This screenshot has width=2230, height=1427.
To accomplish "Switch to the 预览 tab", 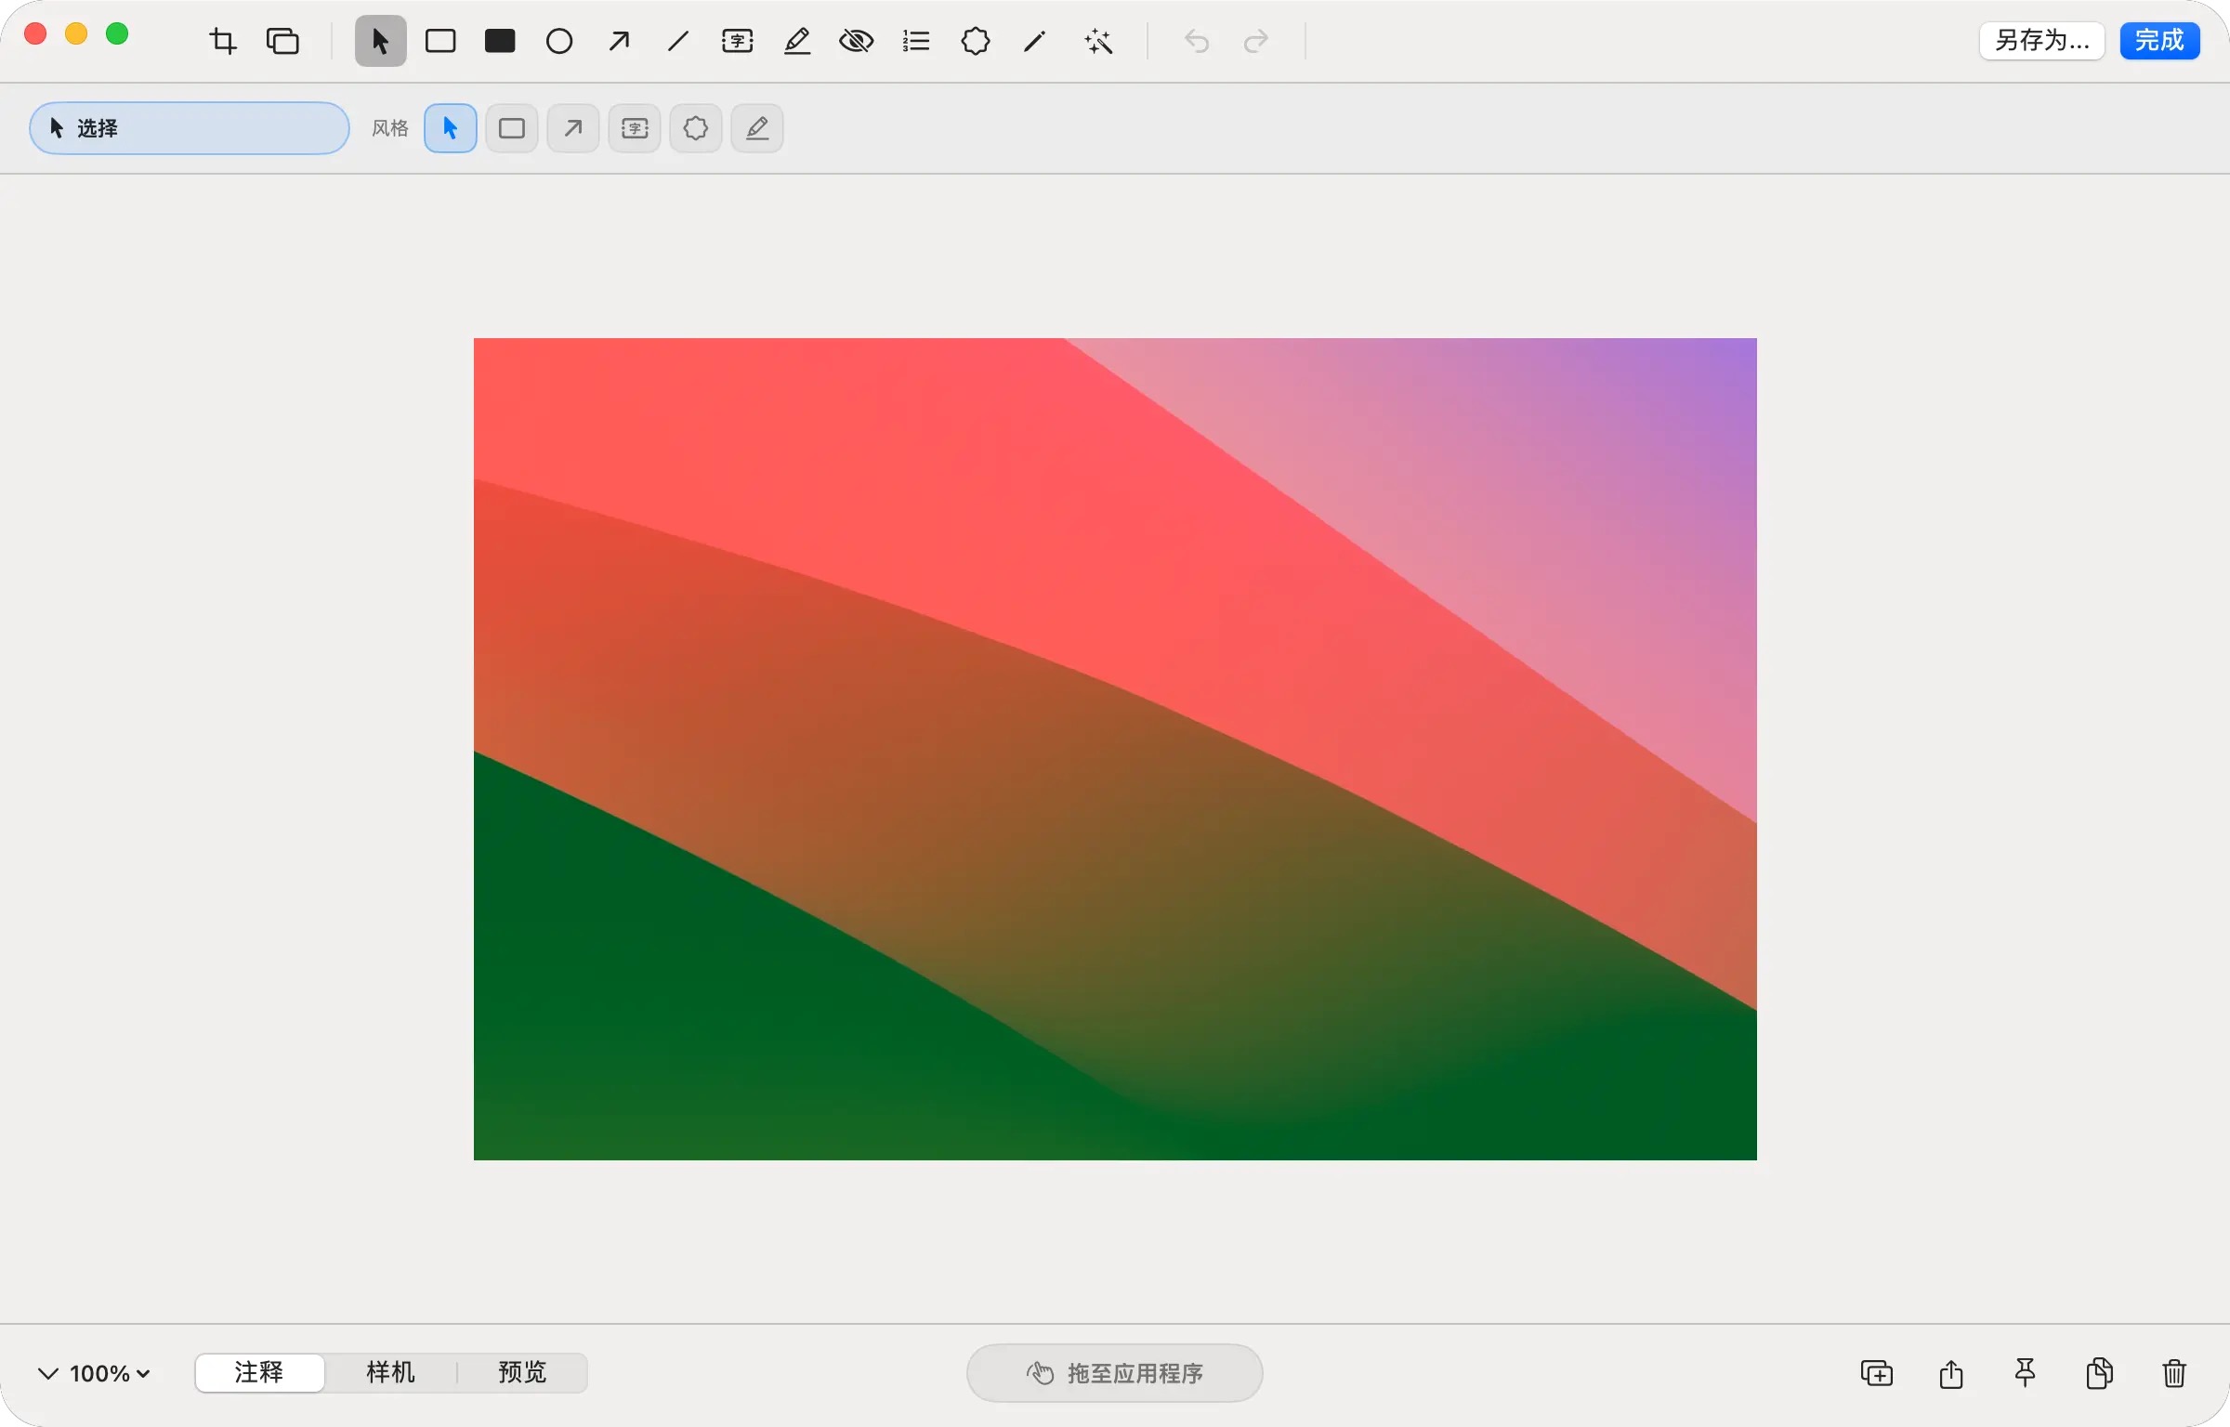I will (x=522, y=1372).
